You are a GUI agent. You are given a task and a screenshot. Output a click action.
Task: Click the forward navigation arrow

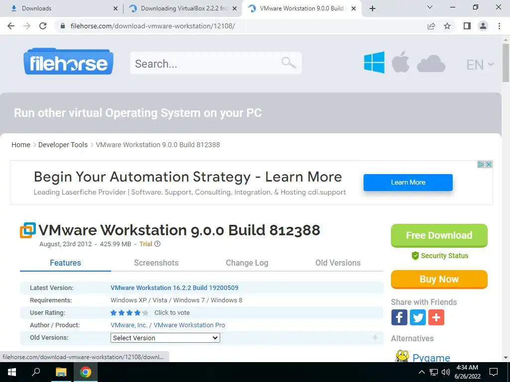point(27,26)
